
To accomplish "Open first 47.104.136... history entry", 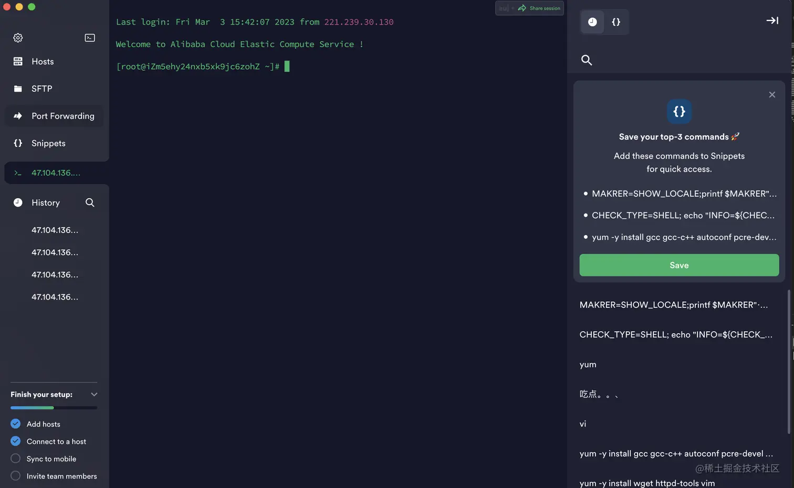I will [55, 230].
